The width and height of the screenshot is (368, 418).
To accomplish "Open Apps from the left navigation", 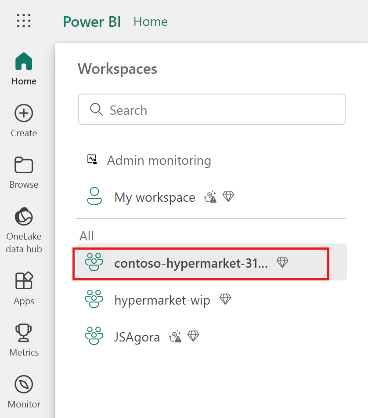I will click(24, 289).
